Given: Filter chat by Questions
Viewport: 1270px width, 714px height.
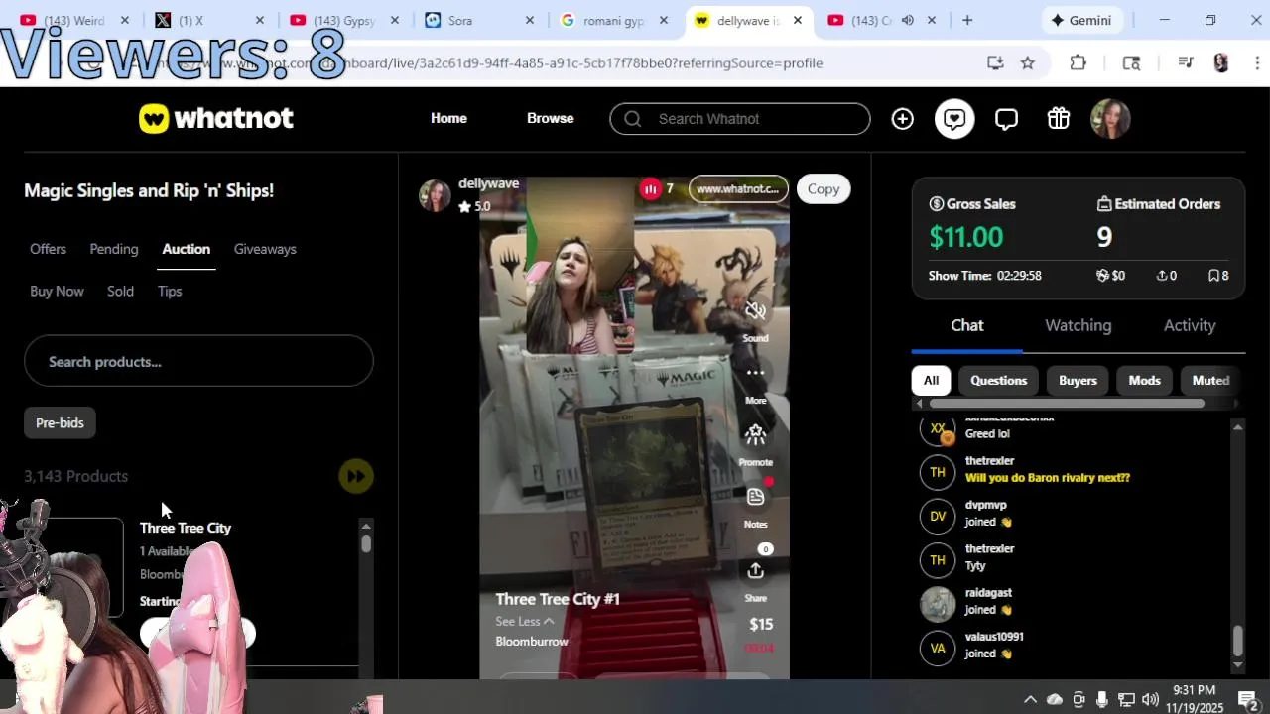Looking at the screenshot, I should tap(998, 381).
